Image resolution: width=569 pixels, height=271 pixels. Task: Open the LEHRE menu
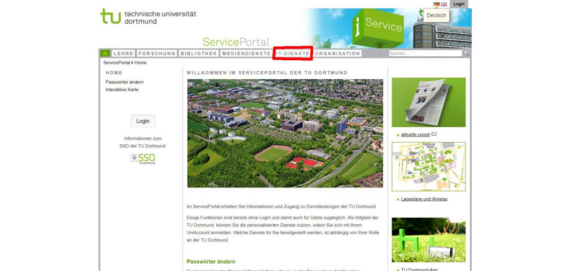[x=124, y=53]
